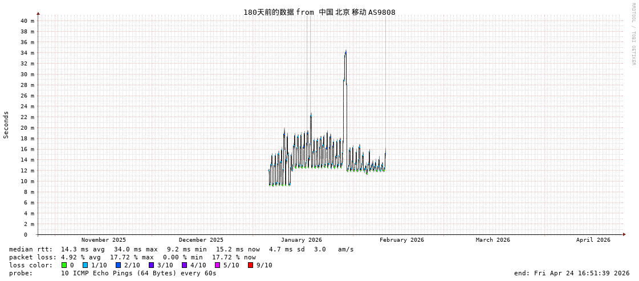Select the red 9/10 loss swatch
This screenshot has height=281, width=639.
pyautogui.click(x=250, y=265)
